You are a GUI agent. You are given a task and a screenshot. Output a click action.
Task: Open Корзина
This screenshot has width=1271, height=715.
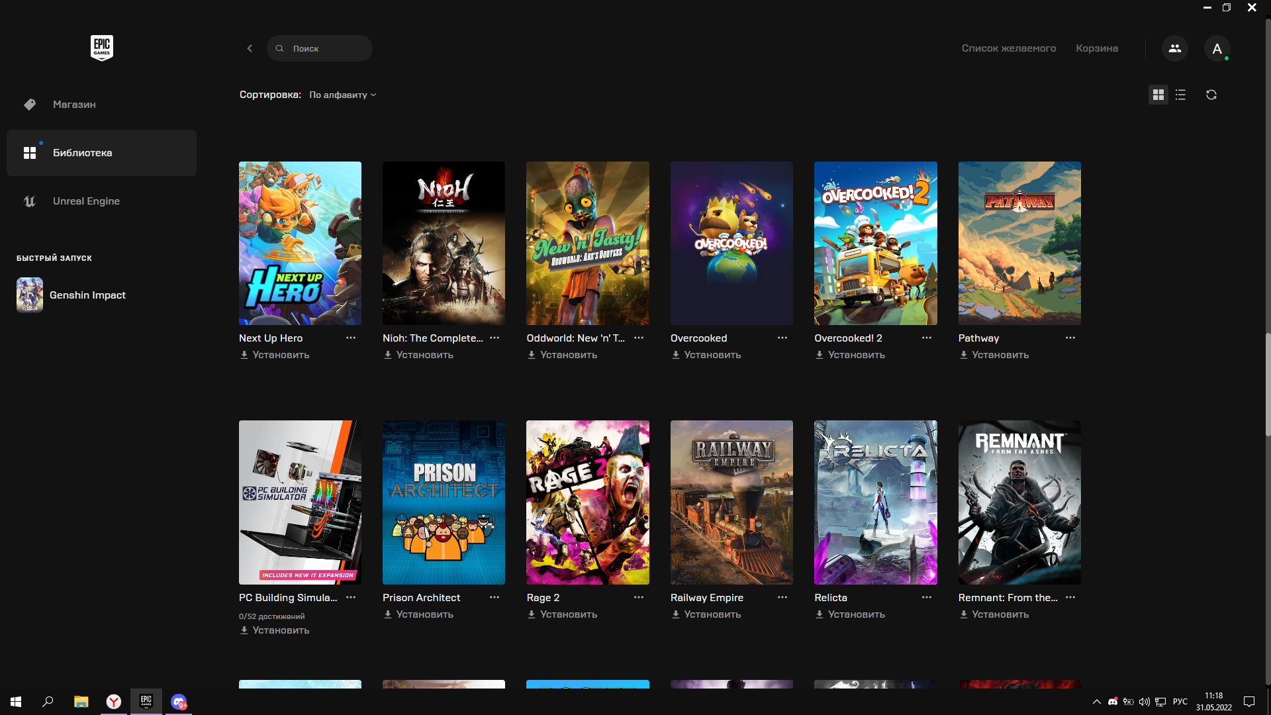point(1097,48)
